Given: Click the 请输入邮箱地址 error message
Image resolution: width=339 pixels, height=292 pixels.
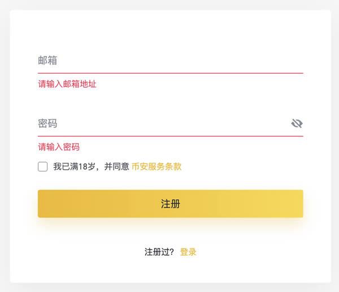Looking at the screenshot, I should point(67,84).
